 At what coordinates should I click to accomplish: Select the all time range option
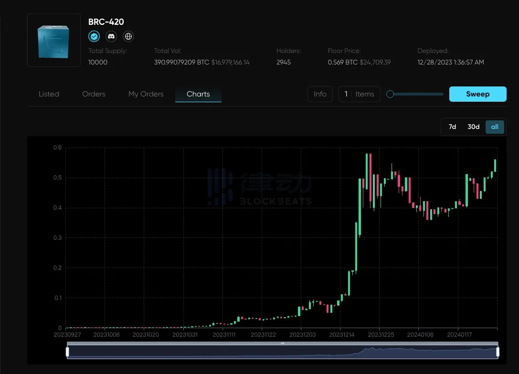coord(495,127)
